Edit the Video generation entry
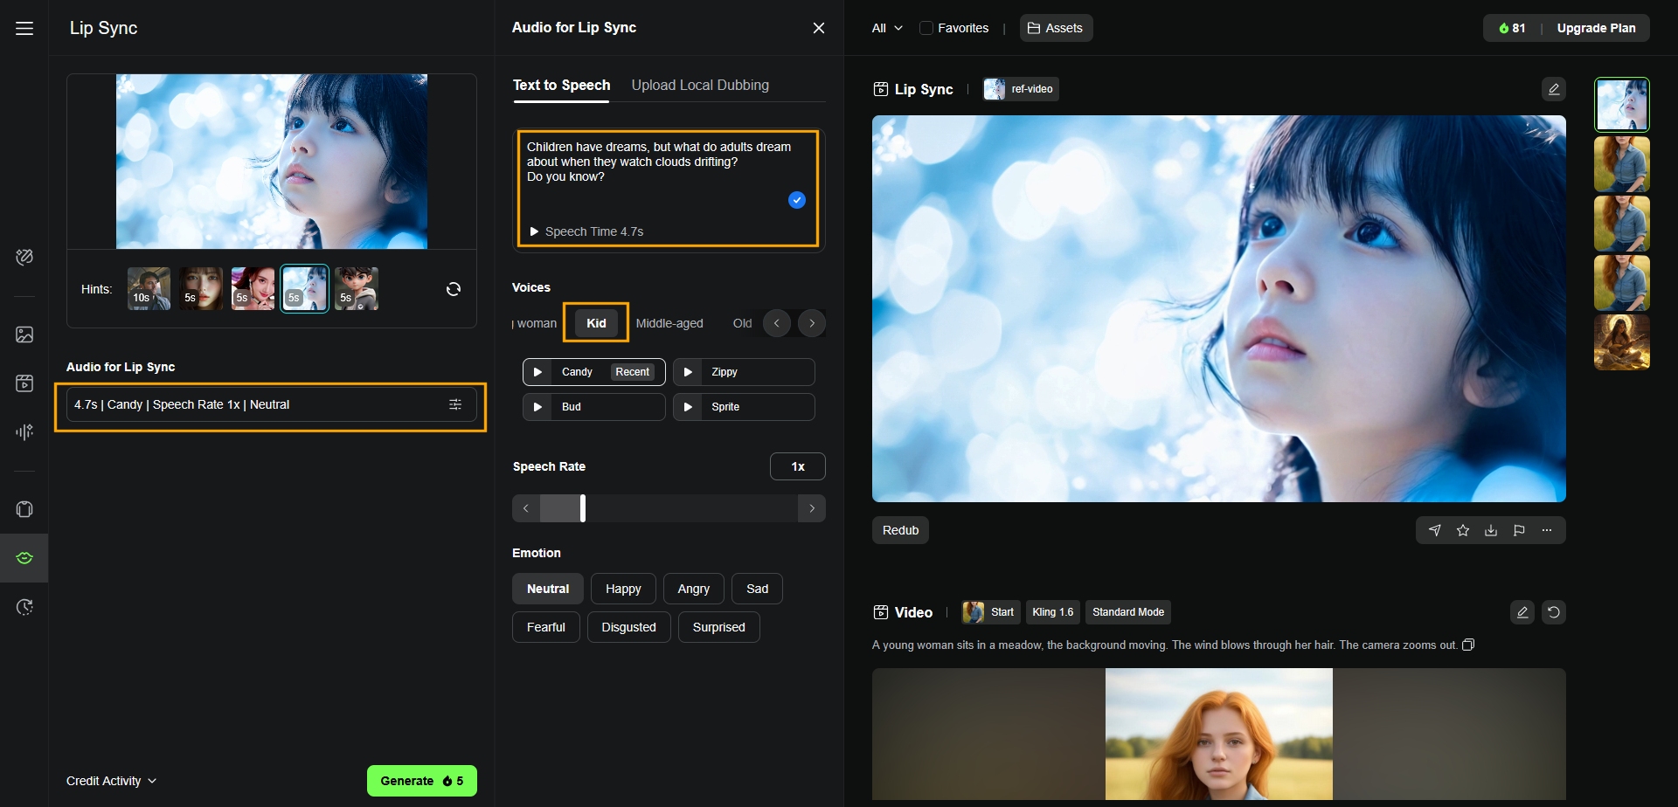This screenshot has height=807, width=1678. [x=1522, y=612]
